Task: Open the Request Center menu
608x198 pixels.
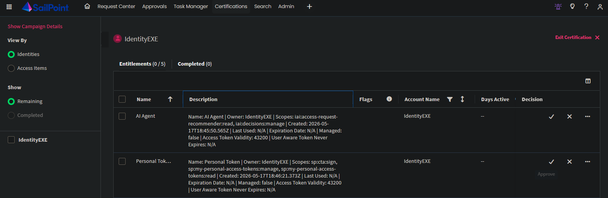Action: pyautogui.click(x=116, y=7)
